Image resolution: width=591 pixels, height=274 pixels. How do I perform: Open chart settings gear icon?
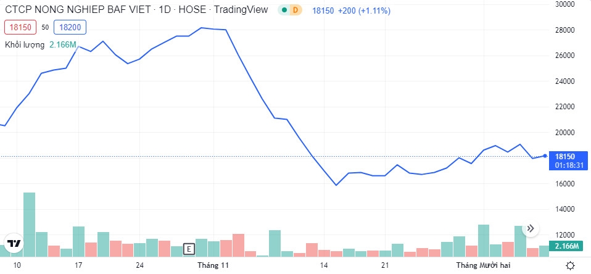pyautogui.click(x=570, y=265)
